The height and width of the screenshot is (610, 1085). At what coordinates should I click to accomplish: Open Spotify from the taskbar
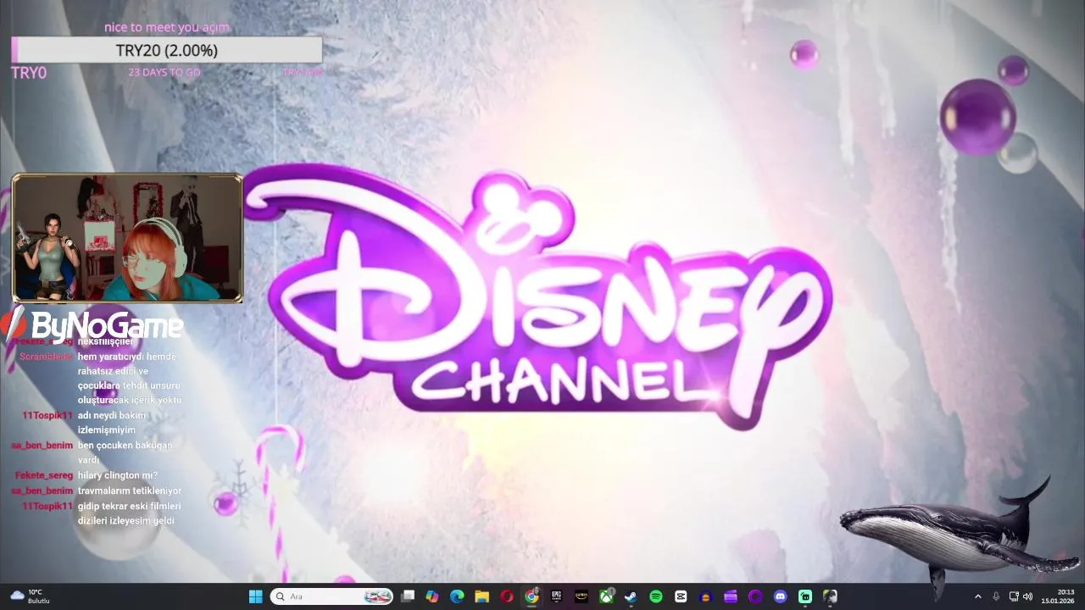pyautogui.click(x=655, y=596)
